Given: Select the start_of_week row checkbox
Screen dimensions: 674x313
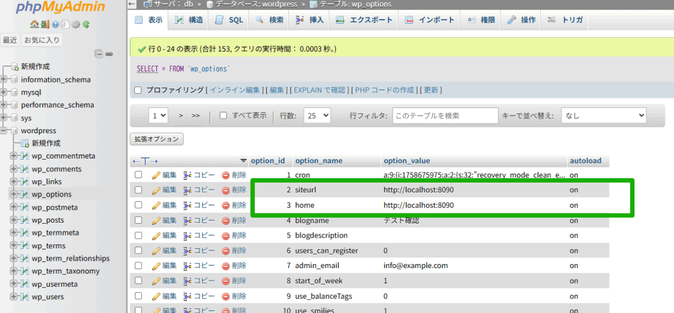Looking at the screenshot, I should [x=138, y=280].
